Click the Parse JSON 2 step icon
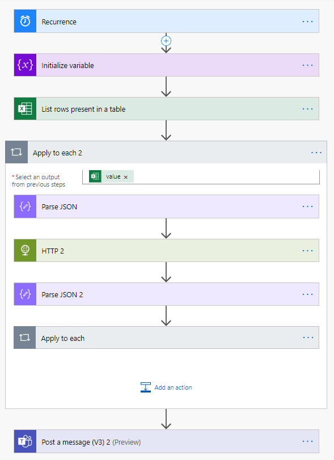 click(x=25, y=294)
